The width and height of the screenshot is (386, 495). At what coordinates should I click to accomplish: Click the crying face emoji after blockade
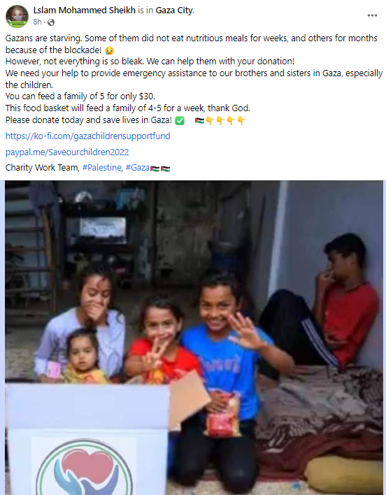coord(109,50)
